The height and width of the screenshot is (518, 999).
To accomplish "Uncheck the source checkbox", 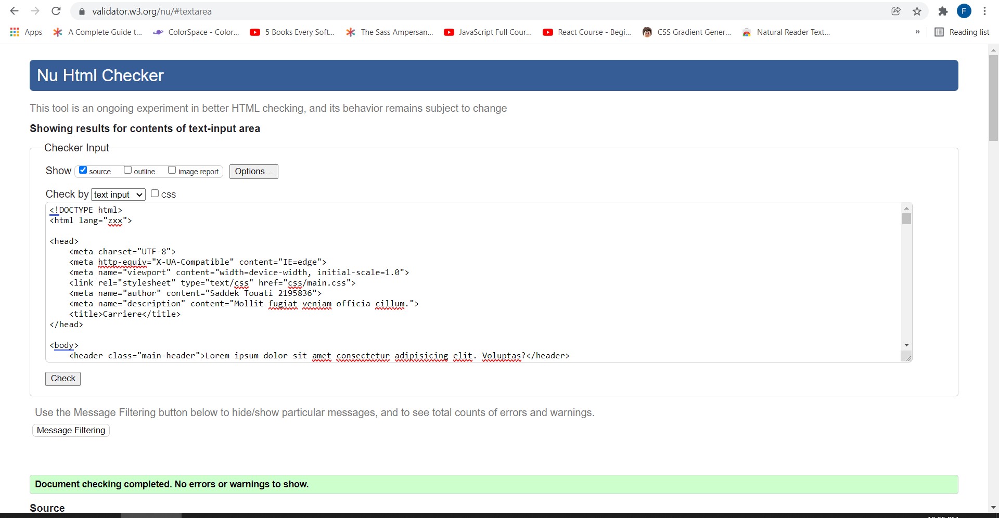I will click(83, 170).
